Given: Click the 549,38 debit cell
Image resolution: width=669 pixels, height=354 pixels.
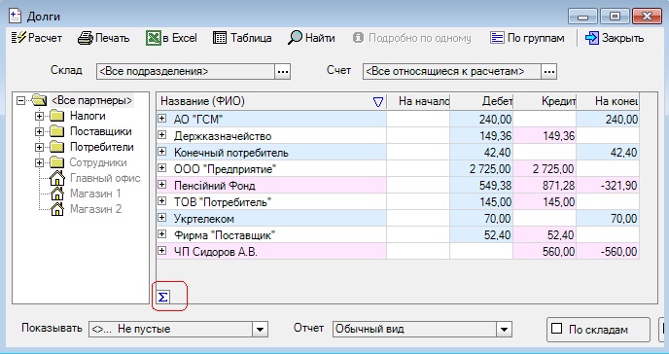Looking at the screenshot, I should (x=481, y=185).
